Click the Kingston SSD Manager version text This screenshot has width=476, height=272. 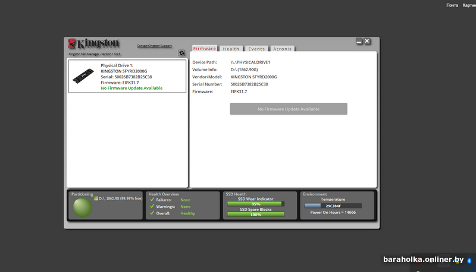[x=95, y=54]
